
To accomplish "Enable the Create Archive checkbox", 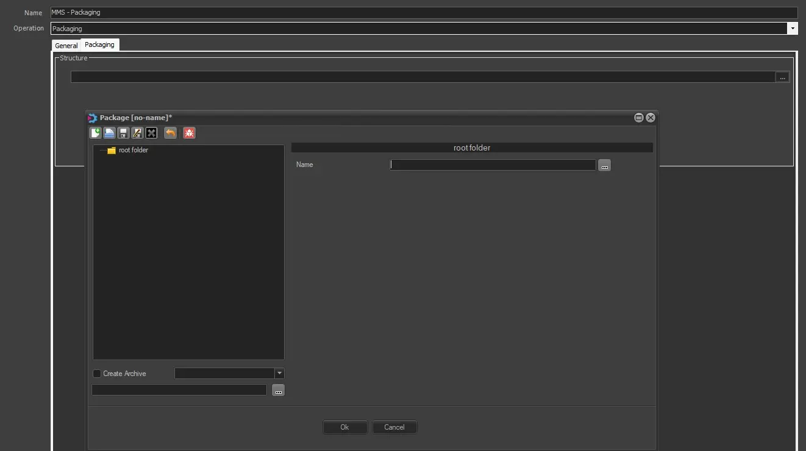I will pos(97,374).
